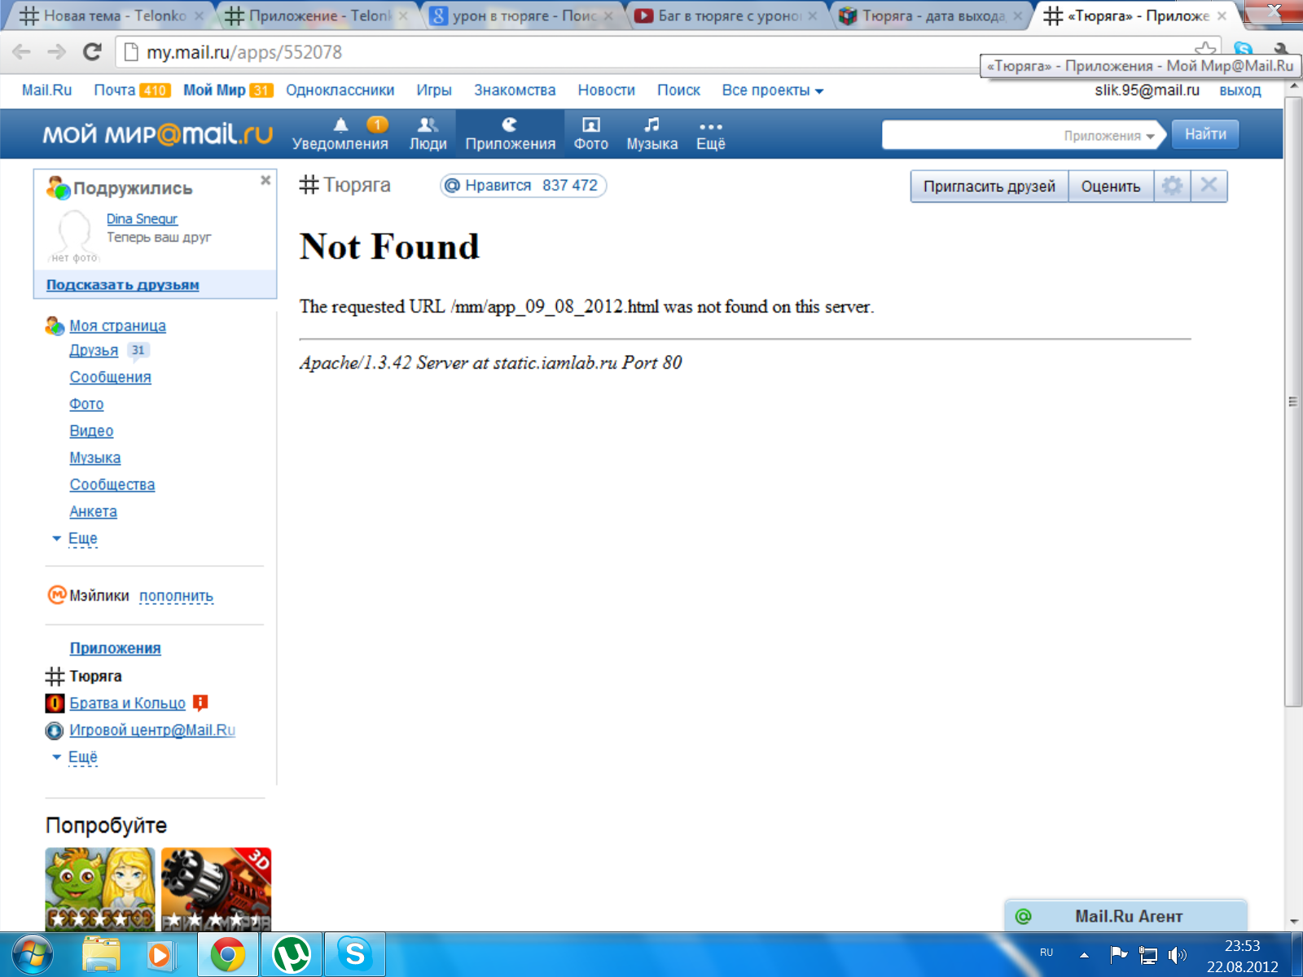Open Анкета link in sidebar
Viewport: 1303px width, 977px height.
click(x=93, y=511)
